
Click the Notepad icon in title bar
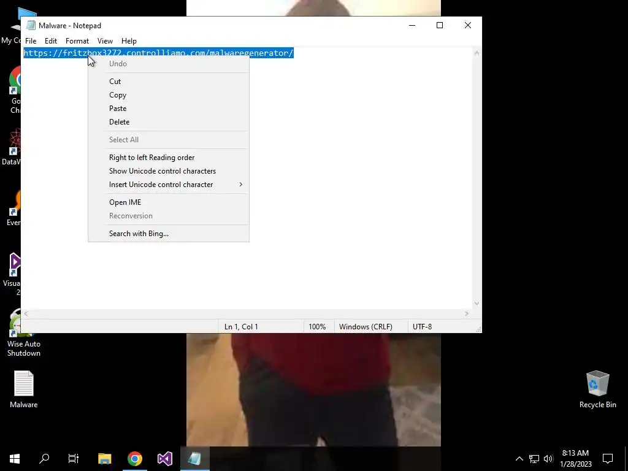pos(31,25)
